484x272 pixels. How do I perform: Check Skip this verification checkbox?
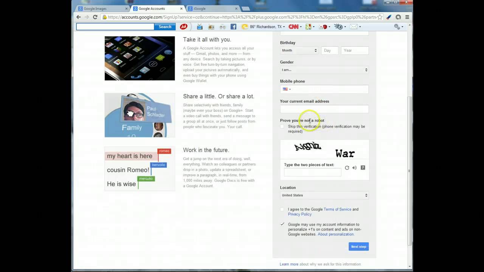(282, 127)
